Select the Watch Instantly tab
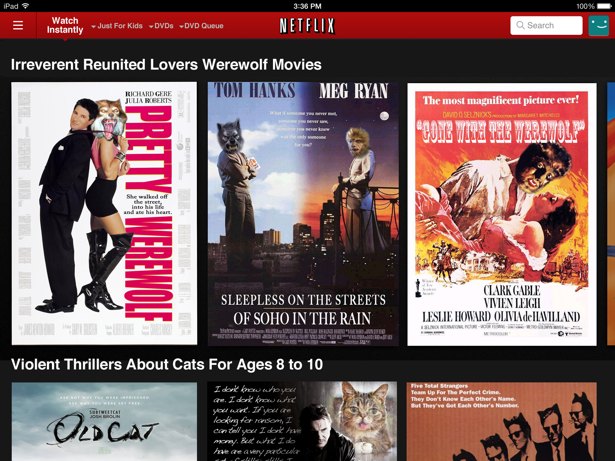Image resolution: width=615 pixels, height=461 pixels. [65, 25]
